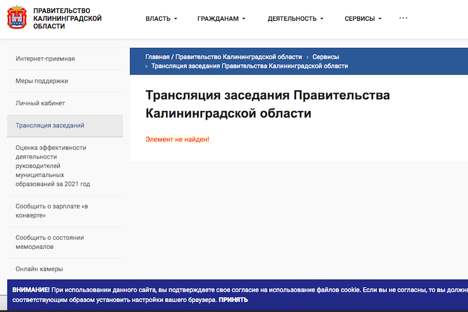The height and width of the screenshot is (312, 468).
Task: Open the ДЕЯТЕЛЬНОСТЬ dropdown menu
Action: pyautogui.click(x=291, y=18)
